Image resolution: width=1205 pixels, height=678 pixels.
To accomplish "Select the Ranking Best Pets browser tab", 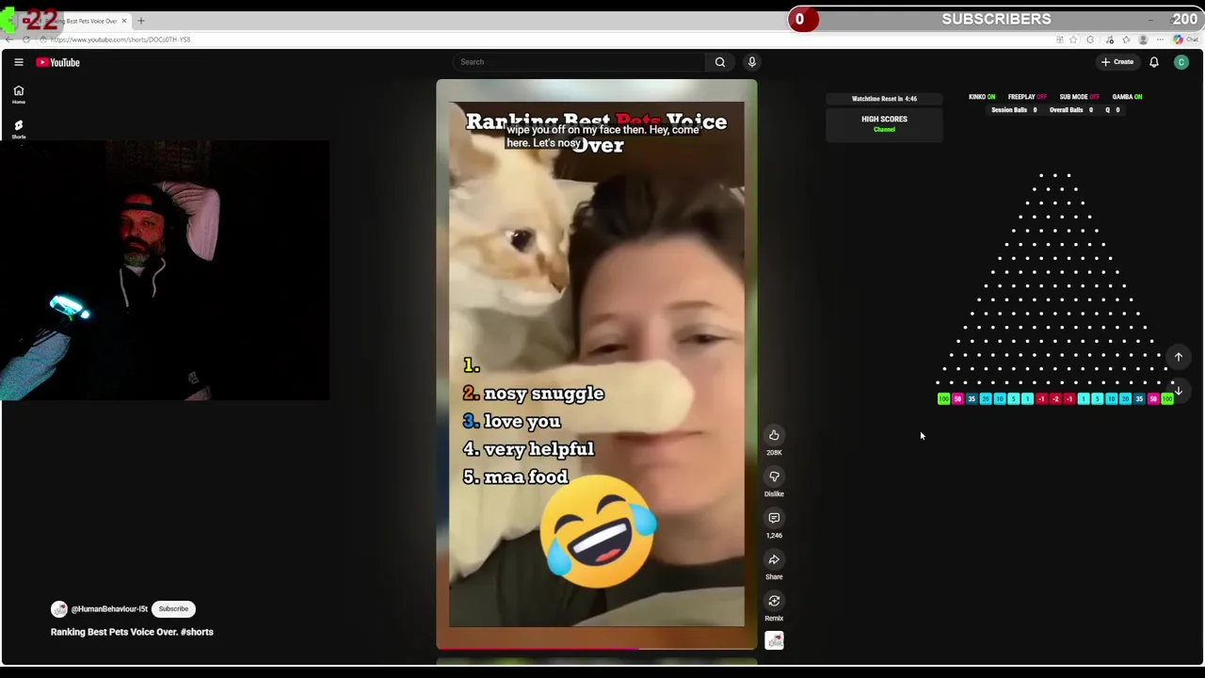I will click(x=73, y=21).
